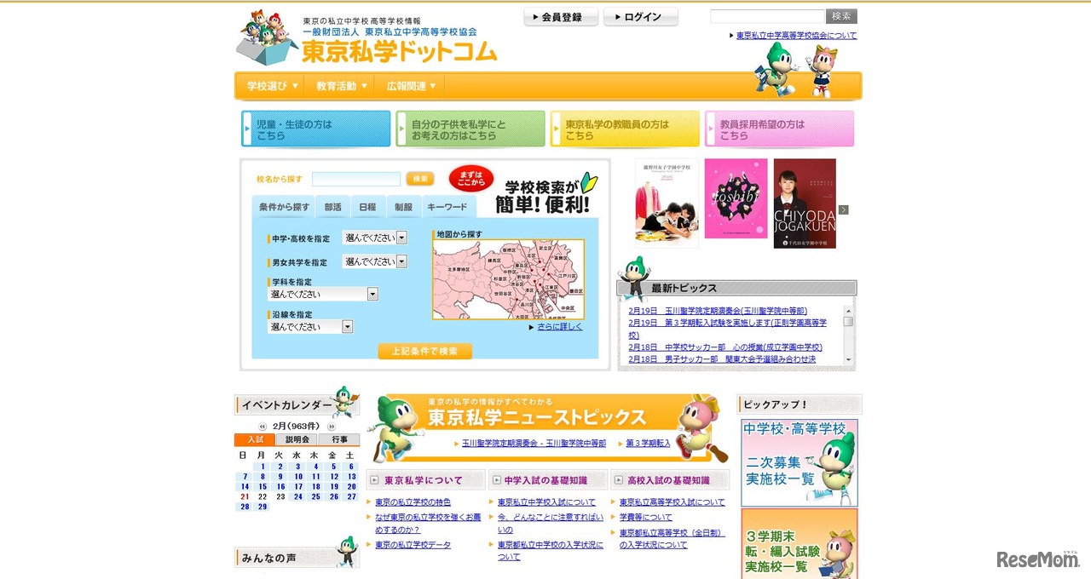Open the 学校選び navigation menu
The image size is (1091, 579).
click(269, 85)
